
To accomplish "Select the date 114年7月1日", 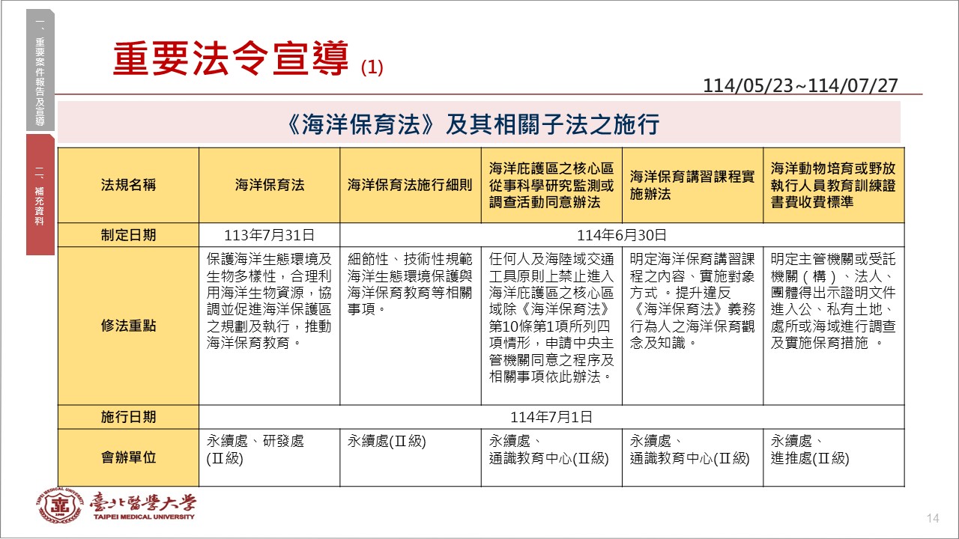I will [x=552, y=417].
